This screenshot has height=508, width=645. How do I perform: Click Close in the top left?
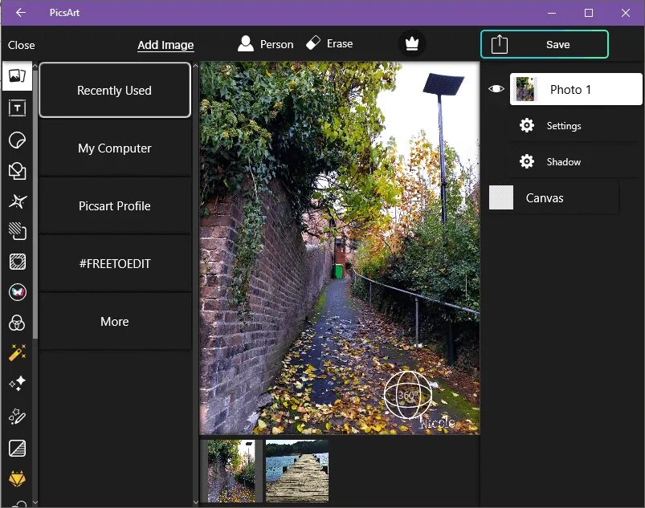(22, 45)
